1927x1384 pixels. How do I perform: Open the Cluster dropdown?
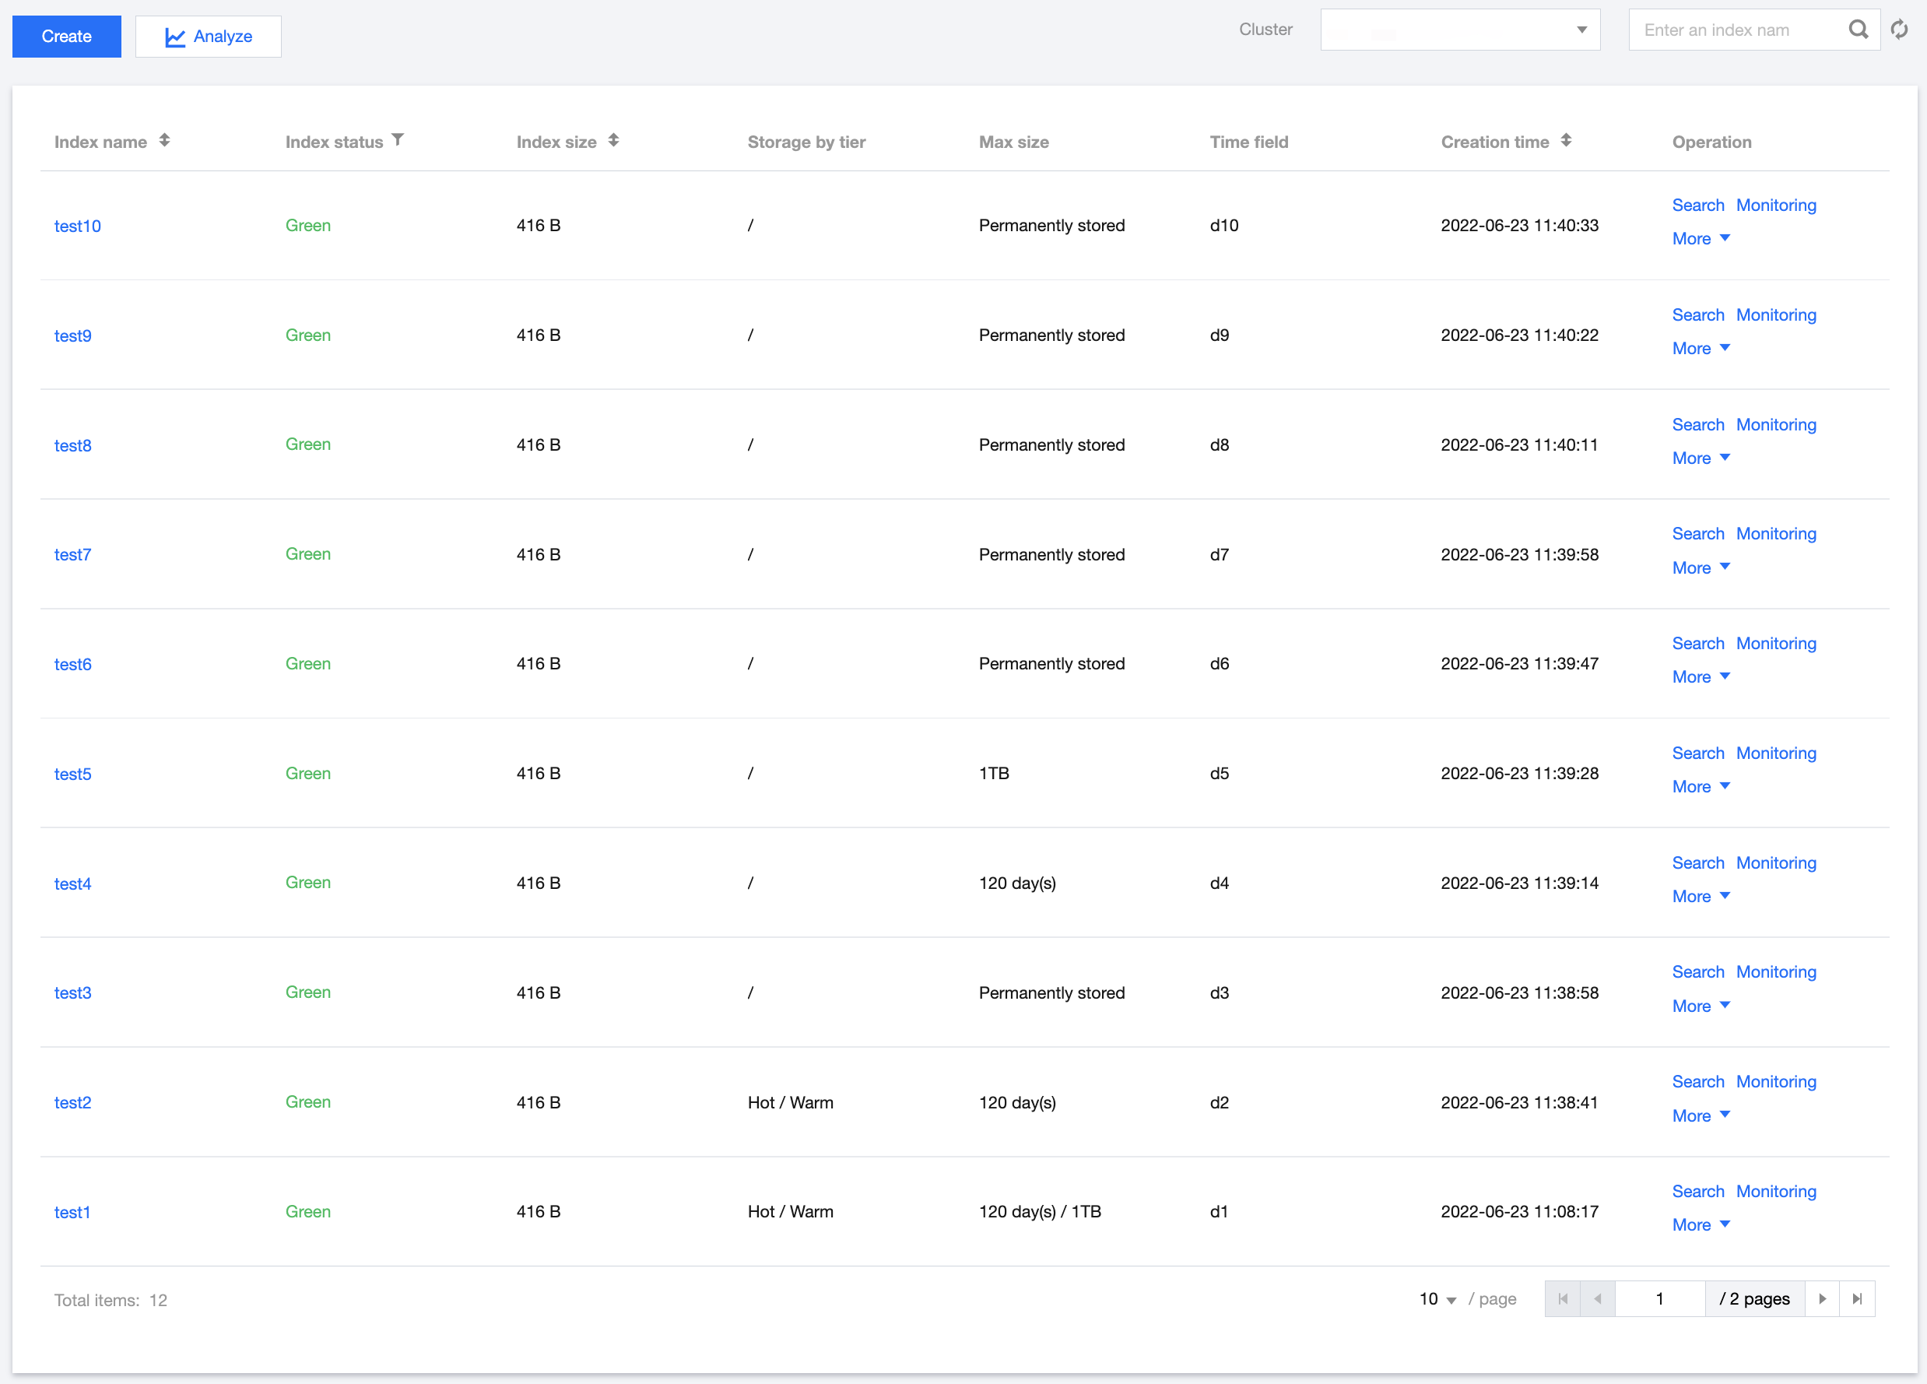pos(1460,30)
